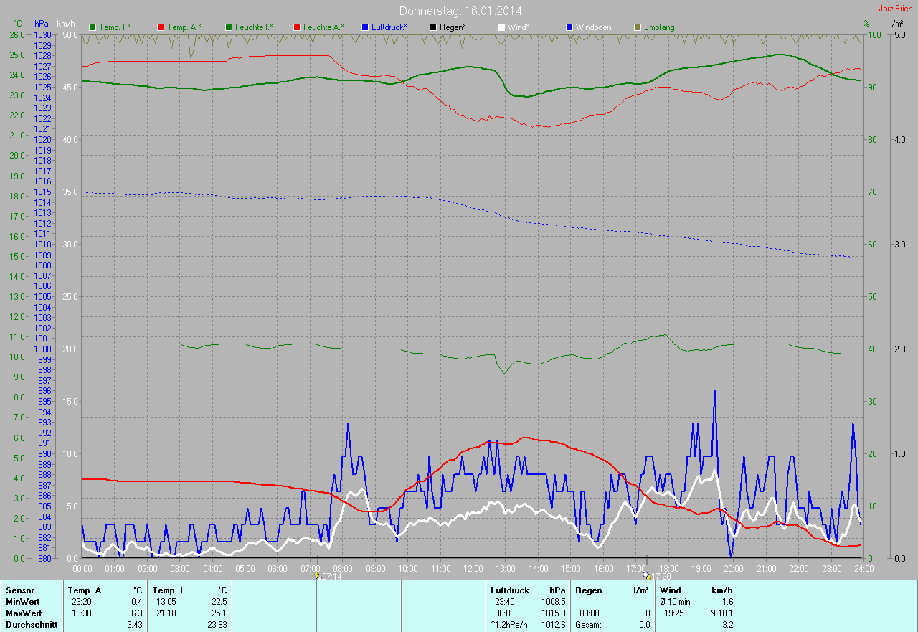918x632 pixels.
Task: Click the blue Luftdruck legend square
Action: coord(365,27)
